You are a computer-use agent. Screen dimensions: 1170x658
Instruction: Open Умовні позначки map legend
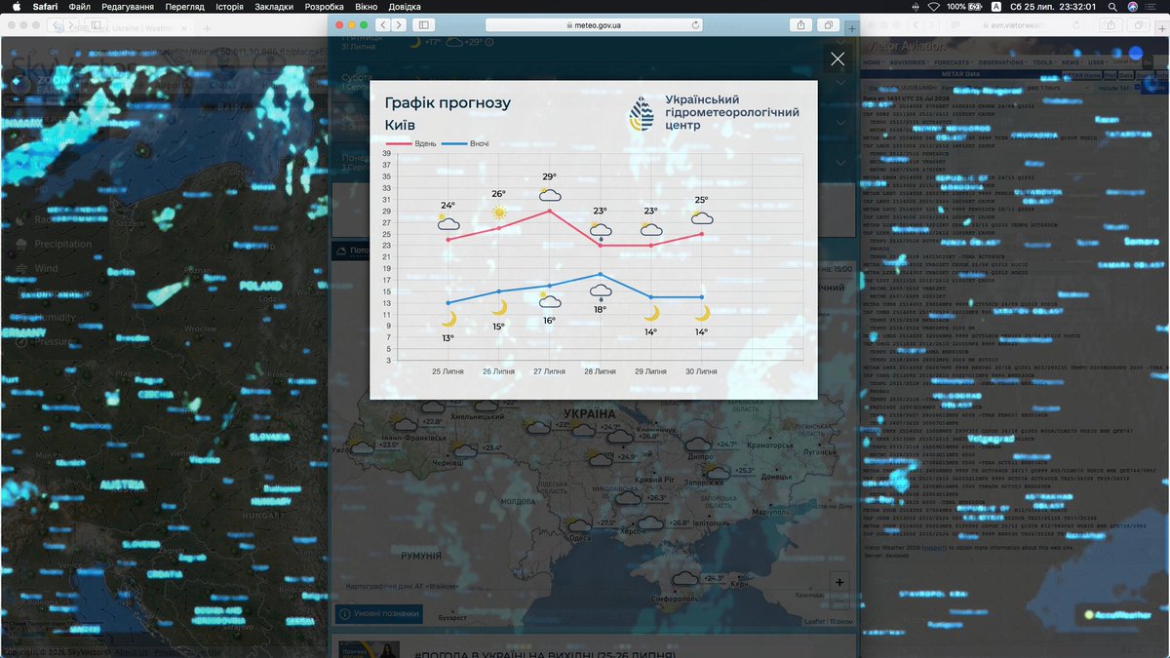pos(381,613)
